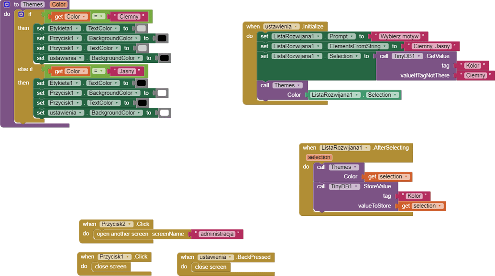Click the "administracja" screen name text
The image size is (495, 276).
[217, 234]
